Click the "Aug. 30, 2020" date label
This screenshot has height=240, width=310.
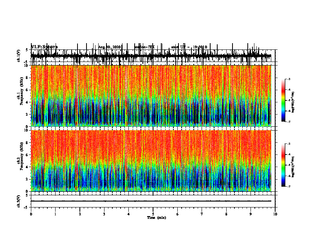(x=109, y=47)
